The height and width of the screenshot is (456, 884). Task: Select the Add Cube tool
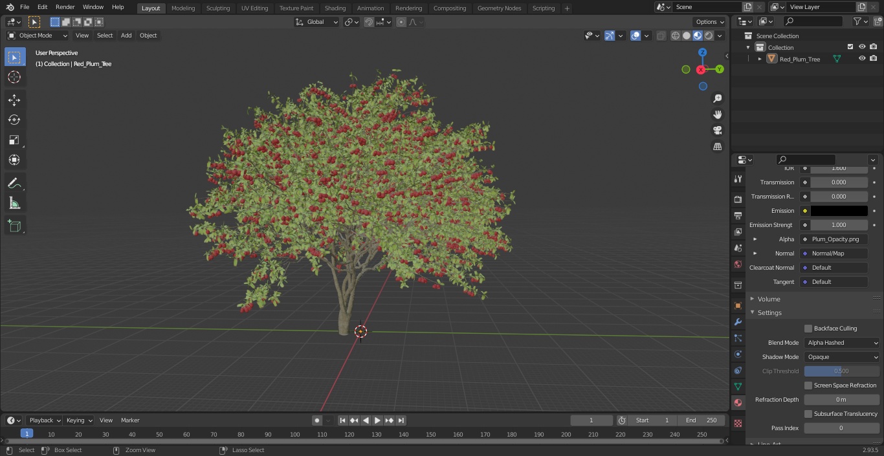[x=14, y=226]
